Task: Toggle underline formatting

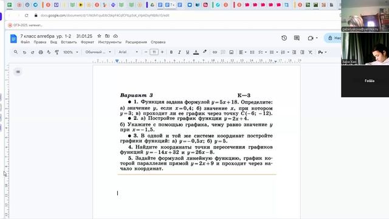Action: click(x=188, y=52)
